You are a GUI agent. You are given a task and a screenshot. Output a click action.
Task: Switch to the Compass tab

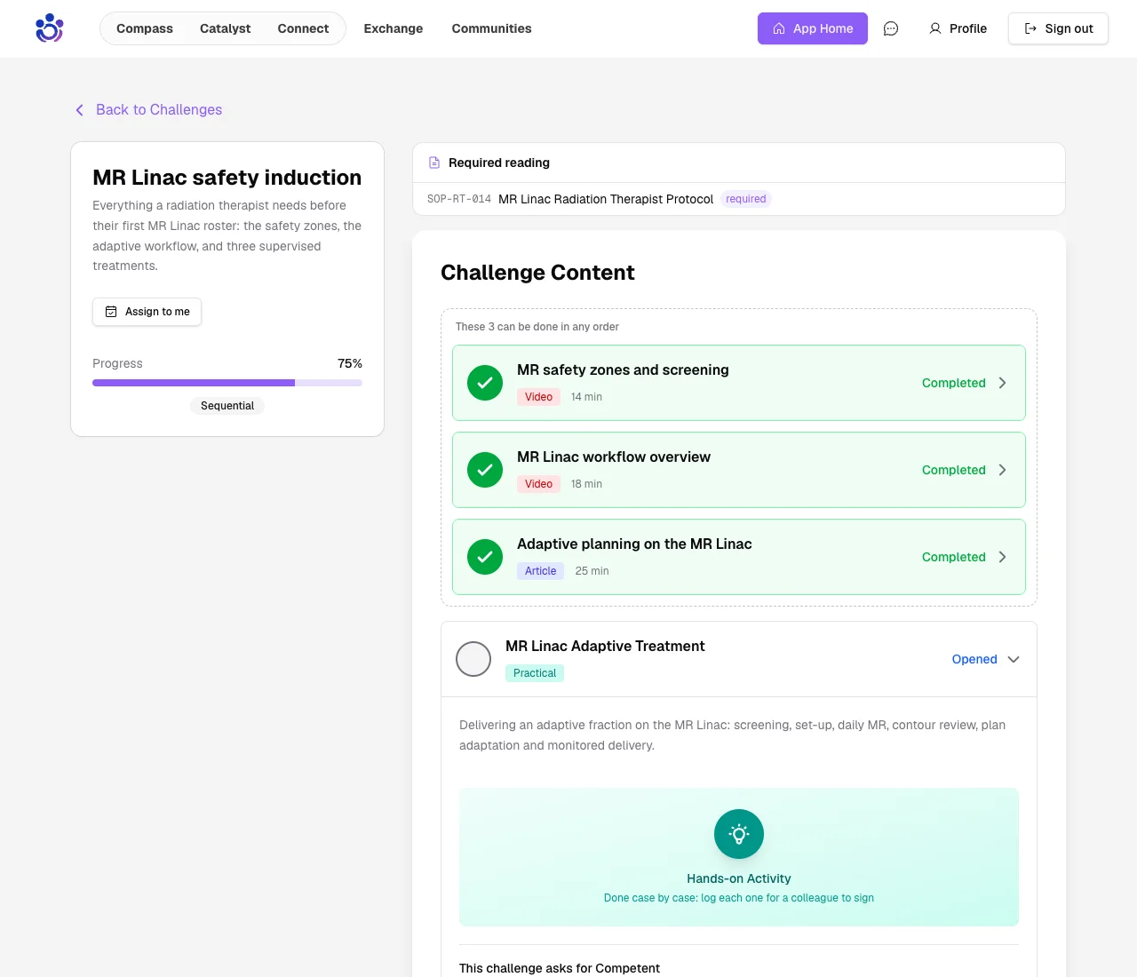[x=145, y=28]
